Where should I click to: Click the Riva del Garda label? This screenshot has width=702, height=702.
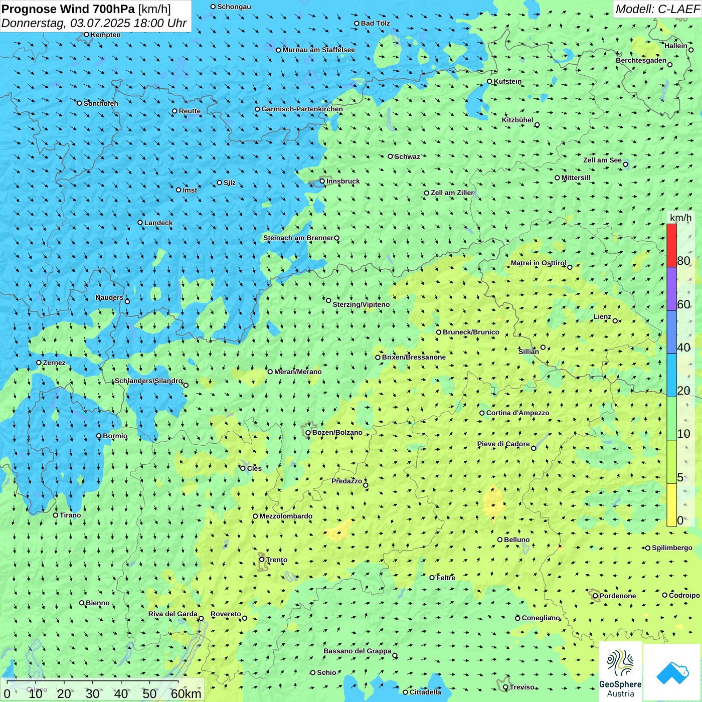[x=173, y=614]
